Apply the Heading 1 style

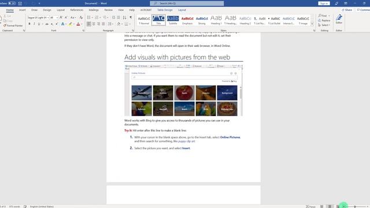(x=216, y=20)
